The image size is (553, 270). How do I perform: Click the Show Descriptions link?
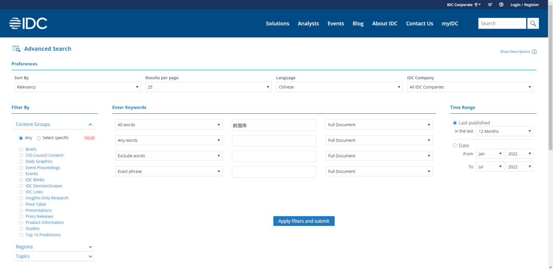(515, 52)
